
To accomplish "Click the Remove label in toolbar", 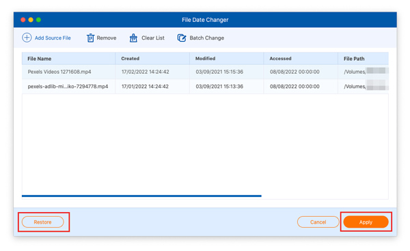I will [107, 38].
